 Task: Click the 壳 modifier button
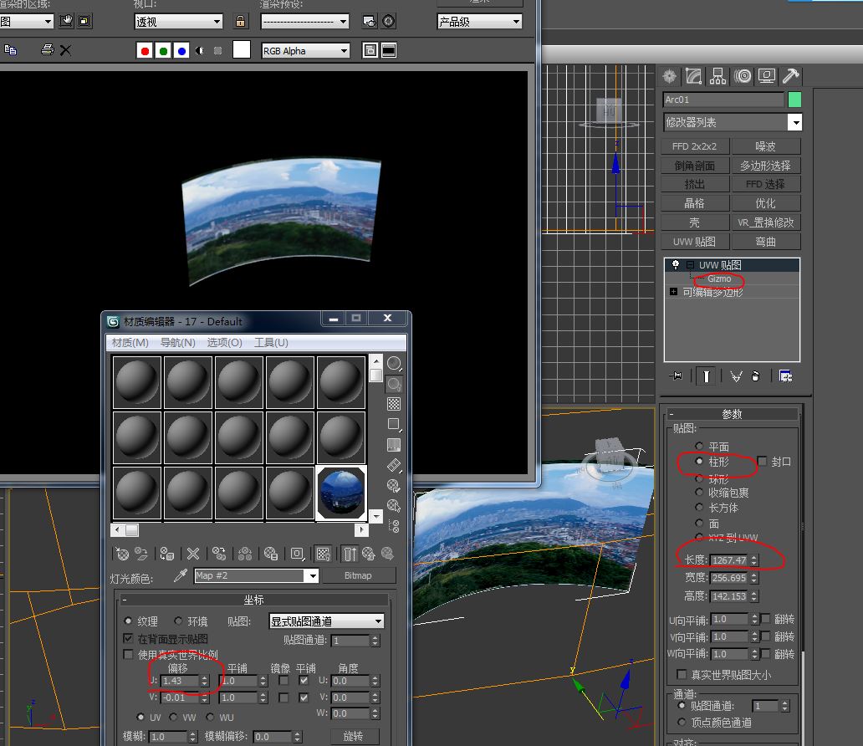[695, 222]
